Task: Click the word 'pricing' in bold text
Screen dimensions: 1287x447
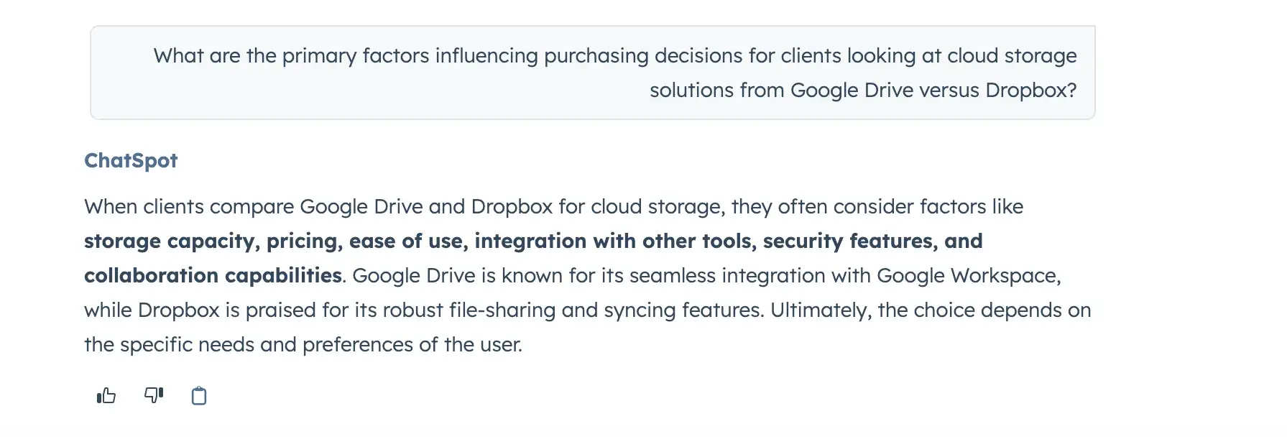Action: (x=303, y=241)
